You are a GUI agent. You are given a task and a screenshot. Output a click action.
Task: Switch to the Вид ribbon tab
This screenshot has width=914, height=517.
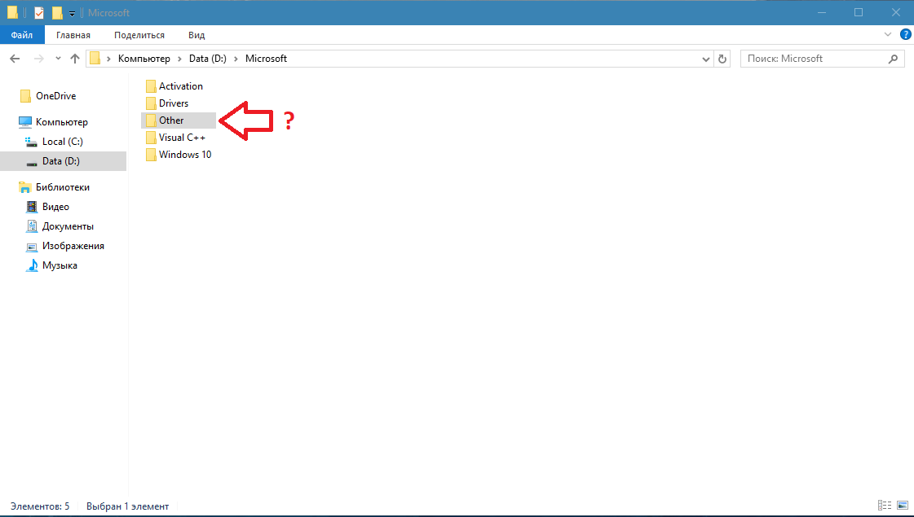(196, 35)
